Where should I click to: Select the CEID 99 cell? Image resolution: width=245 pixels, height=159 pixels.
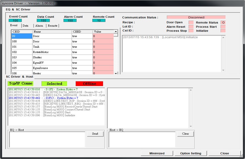click(x=22, y=36)
